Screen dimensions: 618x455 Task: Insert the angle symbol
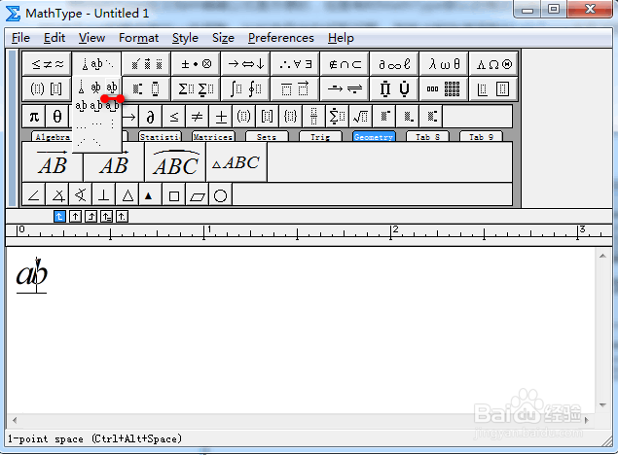click(34, 194)
